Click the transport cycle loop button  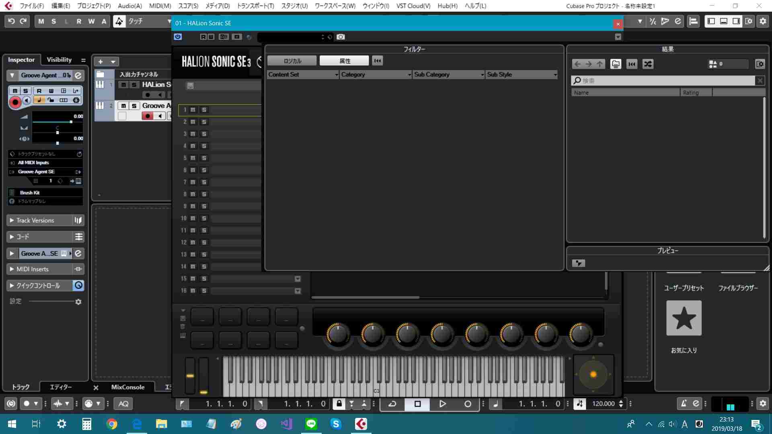point(392,404)
